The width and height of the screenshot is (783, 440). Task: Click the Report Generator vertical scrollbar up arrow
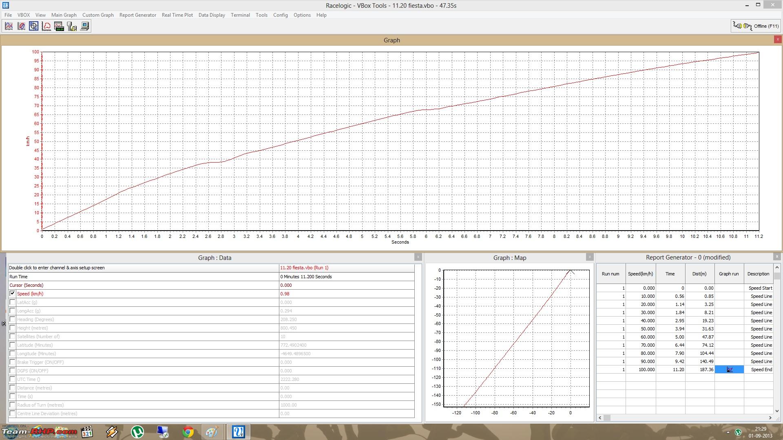777,267
